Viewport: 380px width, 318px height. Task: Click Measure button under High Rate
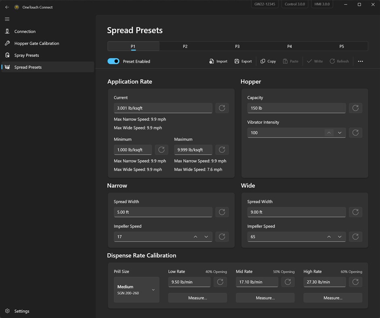point(333,298)
